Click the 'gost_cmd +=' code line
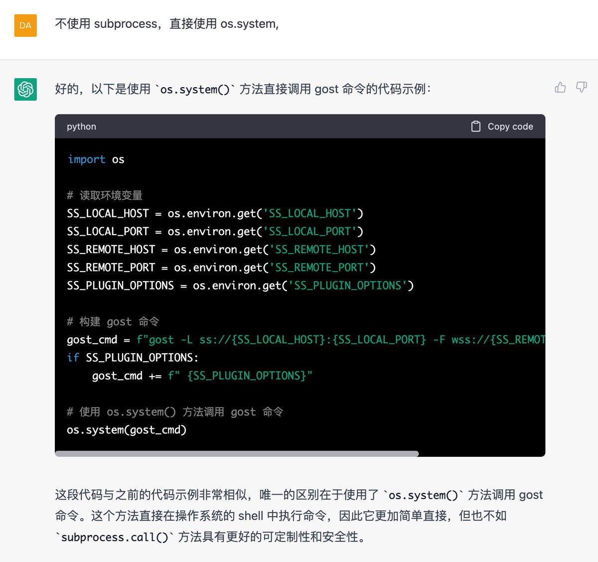 pyautogui.click(x=202, y=376)
